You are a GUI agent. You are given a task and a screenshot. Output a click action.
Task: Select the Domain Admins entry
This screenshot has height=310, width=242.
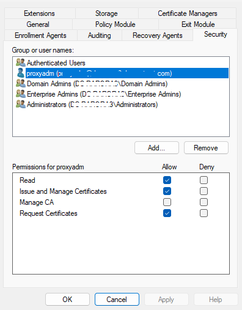[x=120, y=83]
